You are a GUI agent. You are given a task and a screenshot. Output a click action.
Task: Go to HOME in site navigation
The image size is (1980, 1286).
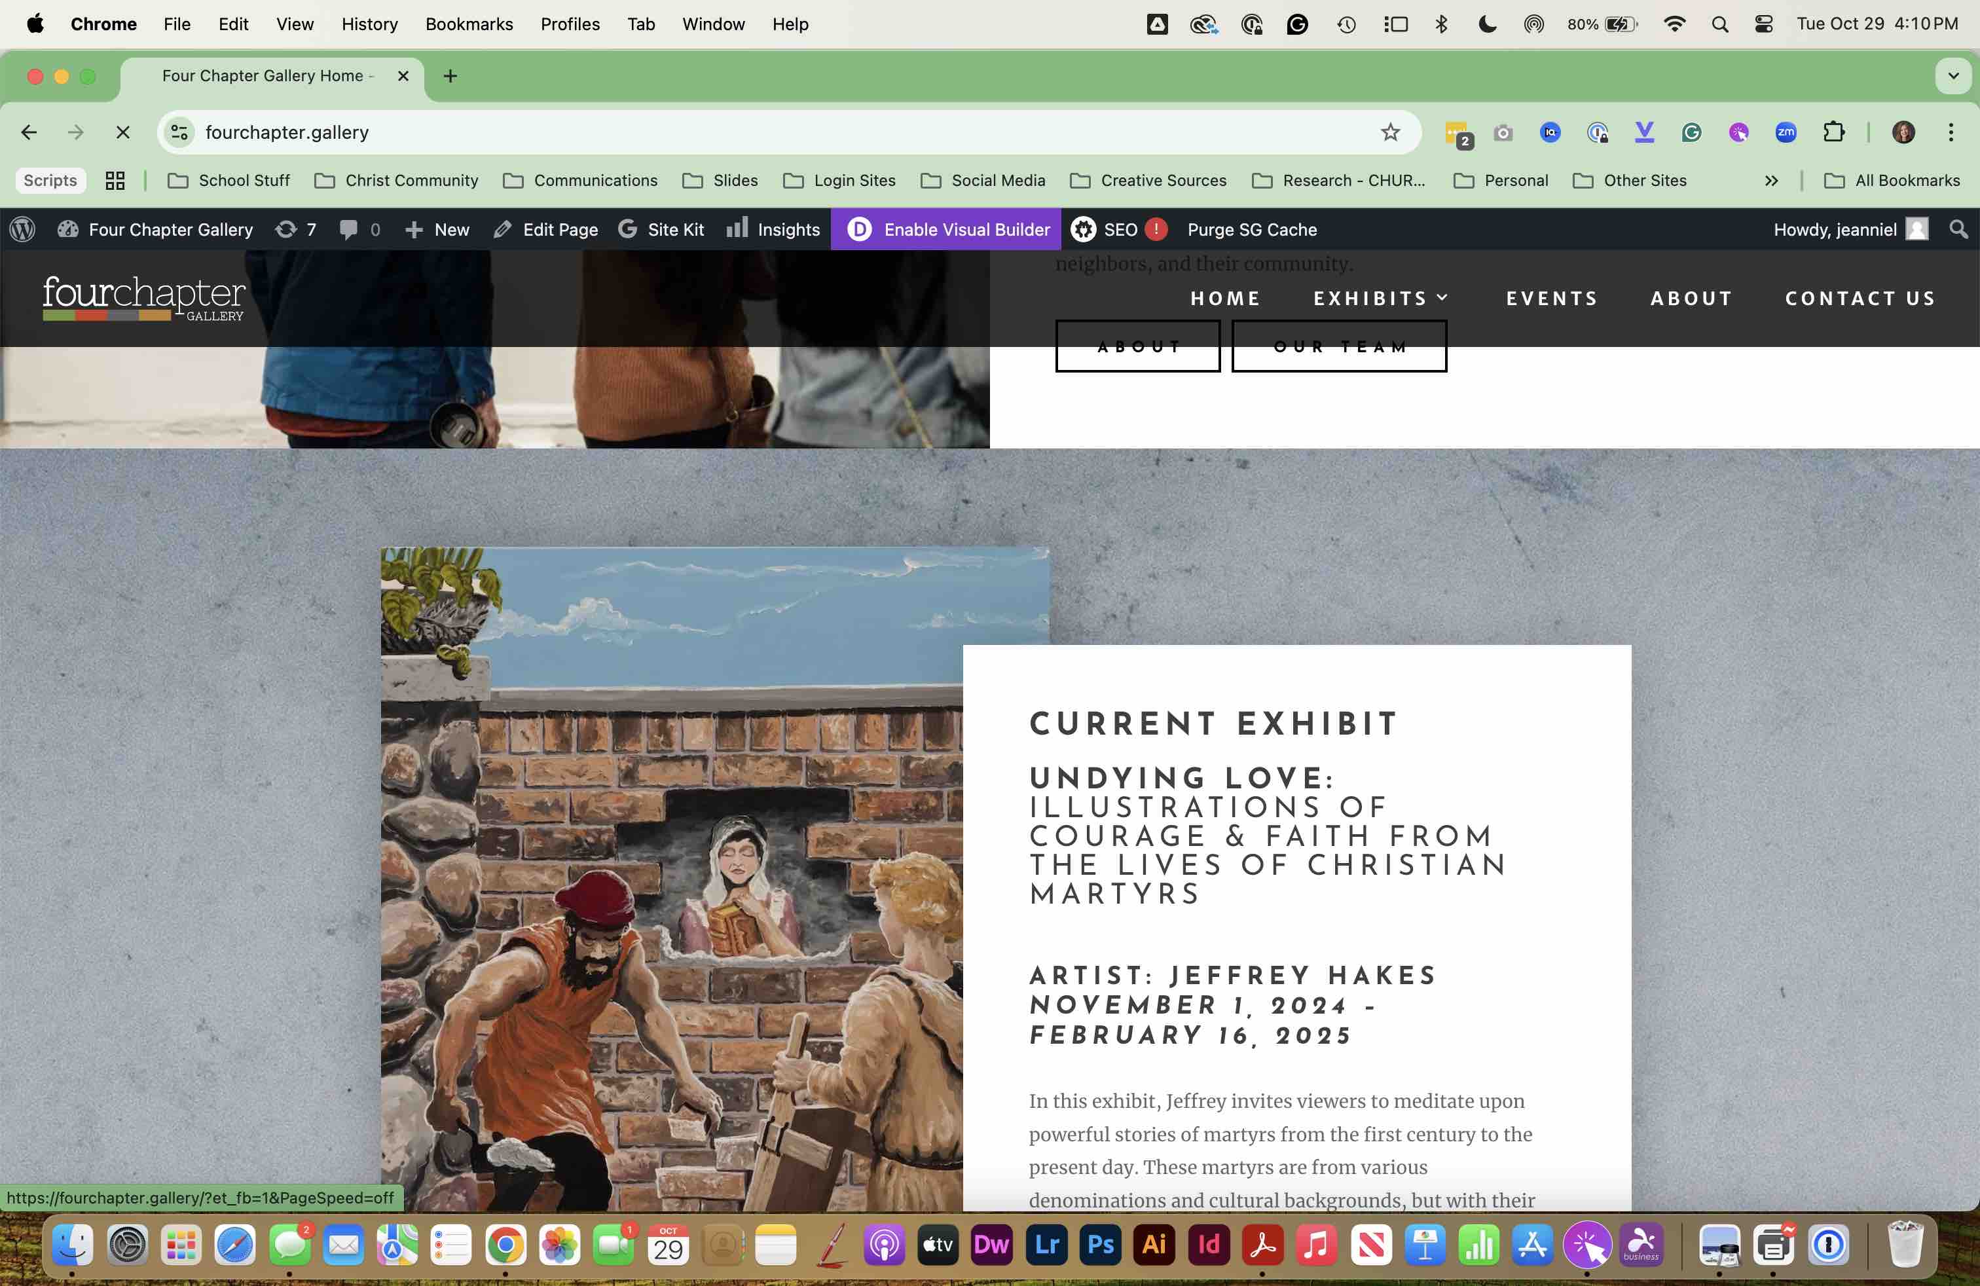(1224, 298)
